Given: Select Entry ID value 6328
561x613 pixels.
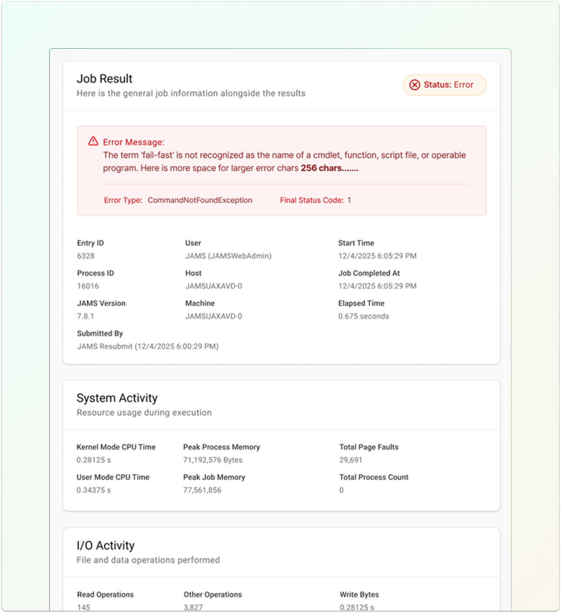Looking at the screenshot, I should click(x=86, y=256).
